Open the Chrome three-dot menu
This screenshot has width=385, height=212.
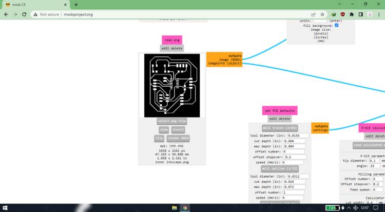coord(379,14)
